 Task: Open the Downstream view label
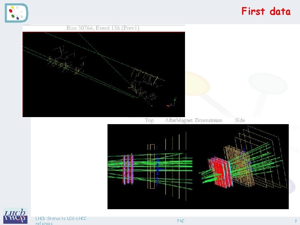coord(209,120)
